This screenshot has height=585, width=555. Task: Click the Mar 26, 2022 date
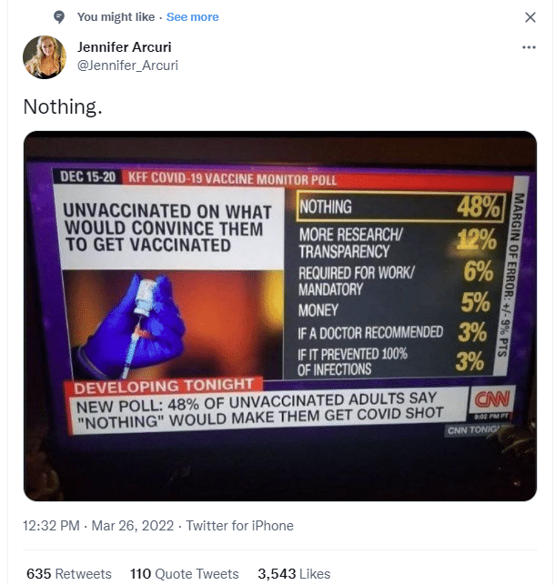point(133,526)
